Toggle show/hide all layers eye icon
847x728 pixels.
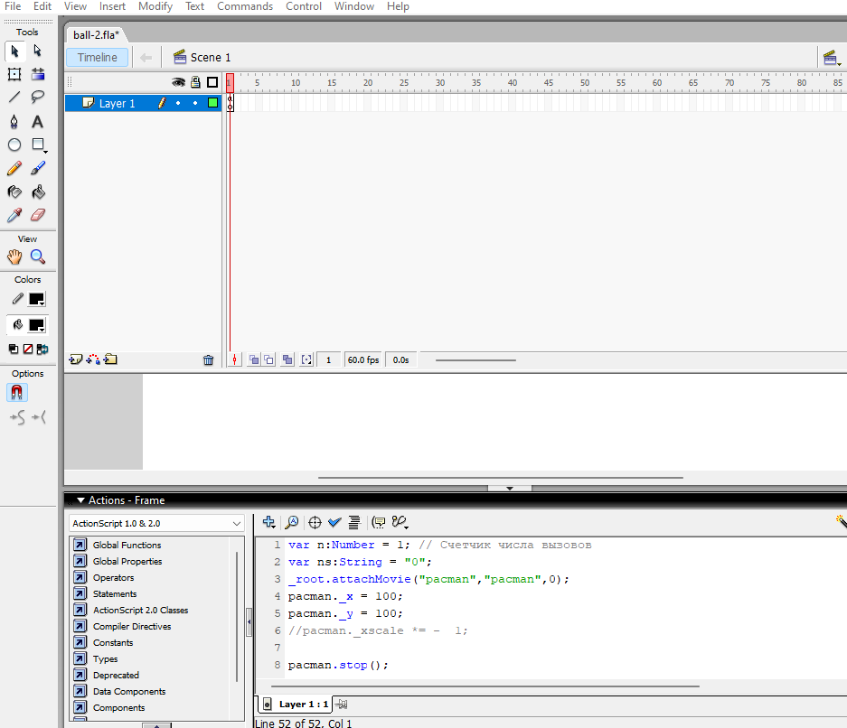(178, 82)
